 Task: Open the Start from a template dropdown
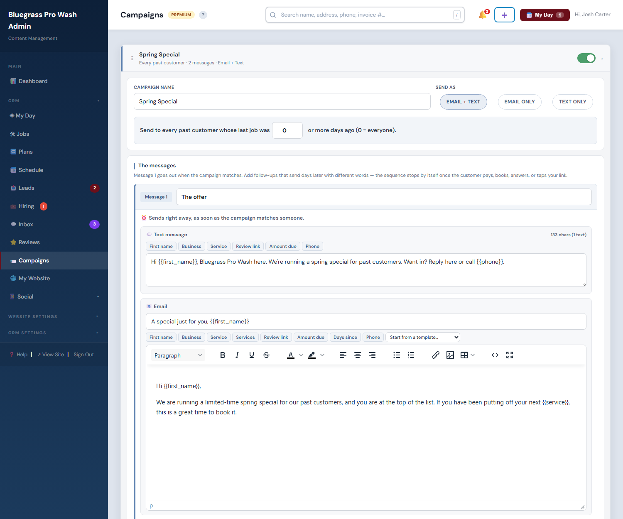(423, 337)
